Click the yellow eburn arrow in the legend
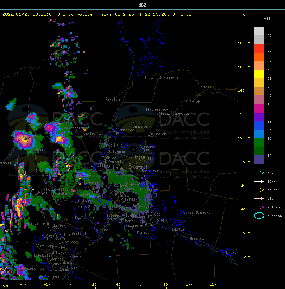Image resolution: width=285 pixels, height=289 pixels. (259, 190)
